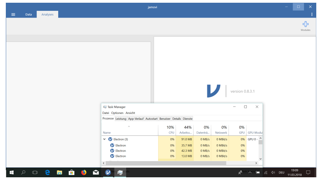Open the Windows Start menu
Image resolution: width=318 pixels, height=179 pixels.
point(12,172)
